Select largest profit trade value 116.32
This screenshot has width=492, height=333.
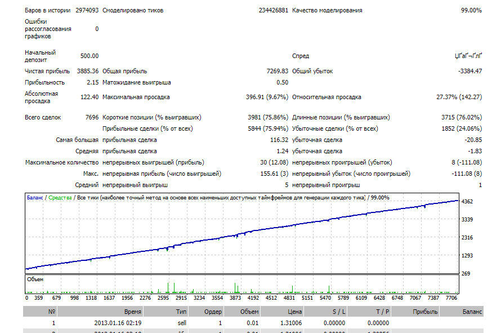[279, 140]
